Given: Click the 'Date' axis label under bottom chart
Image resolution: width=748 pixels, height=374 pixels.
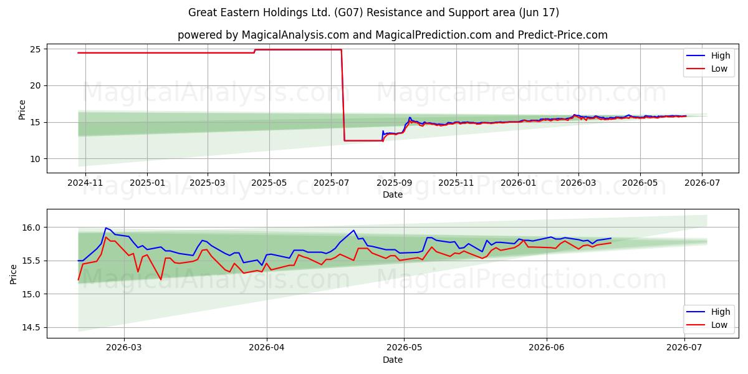Looking at the screenshot, I should click(x=393, y=360).
